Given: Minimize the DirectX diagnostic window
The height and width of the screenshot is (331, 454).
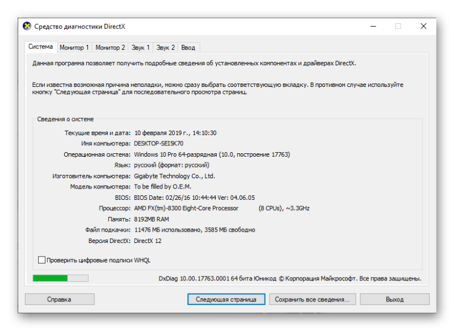Looking at the screenshot, I should click(373, 26).
